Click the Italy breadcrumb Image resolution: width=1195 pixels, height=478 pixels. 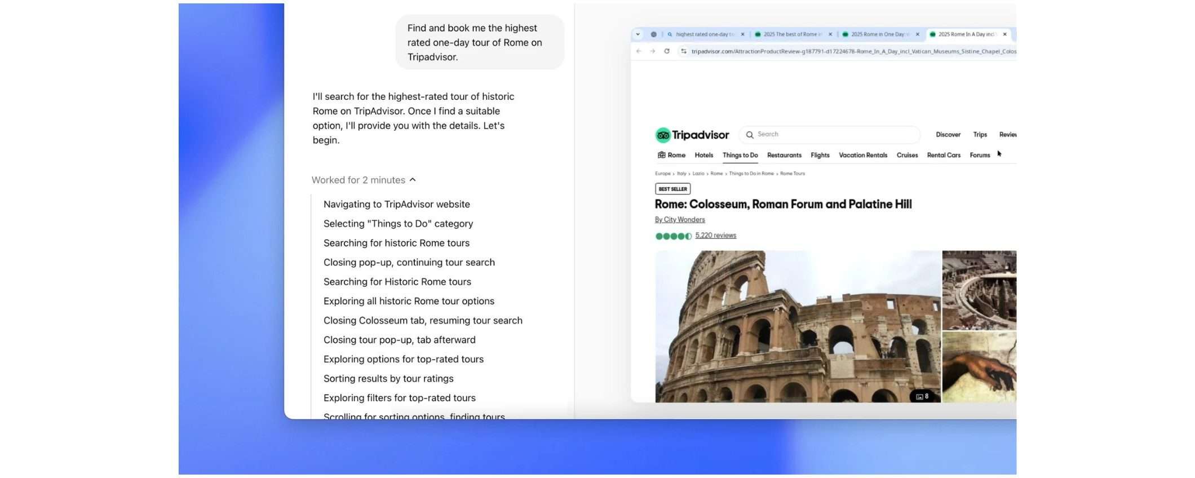point(681,174)
